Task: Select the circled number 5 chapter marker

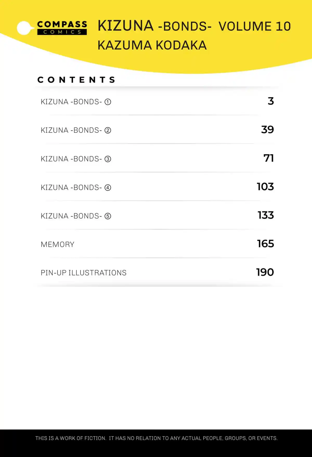Action: 108,216
